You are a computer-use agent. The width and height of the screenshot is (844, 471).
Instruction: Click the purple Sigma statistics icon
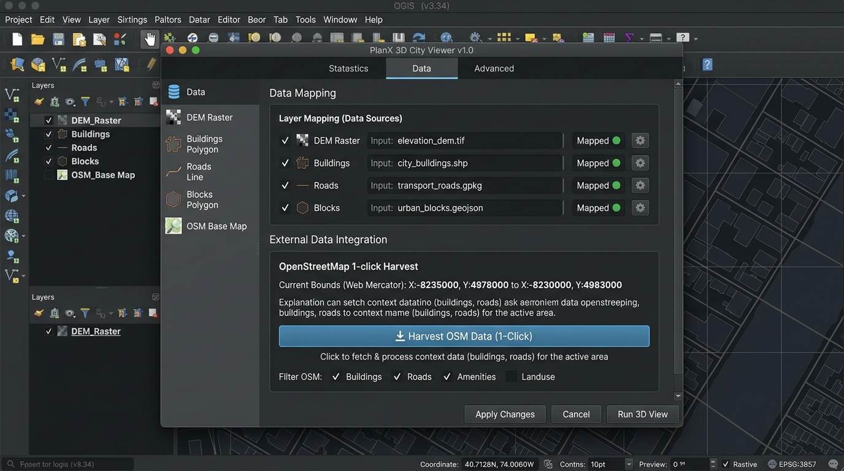[x=629, y=38]
